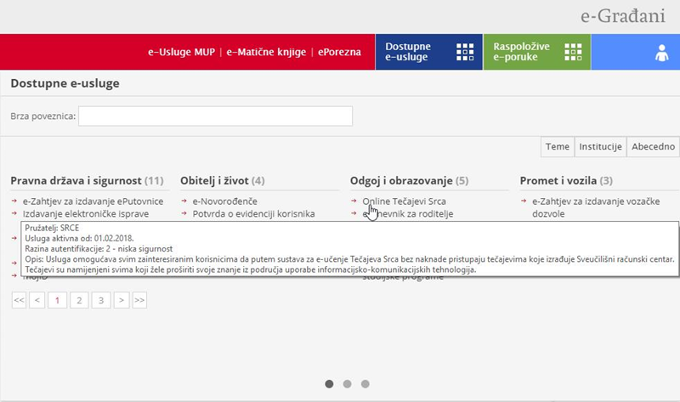This screenshot has width=680, height=402.
Task: Sort services by Abecedno tab
Action: point(653,146)
